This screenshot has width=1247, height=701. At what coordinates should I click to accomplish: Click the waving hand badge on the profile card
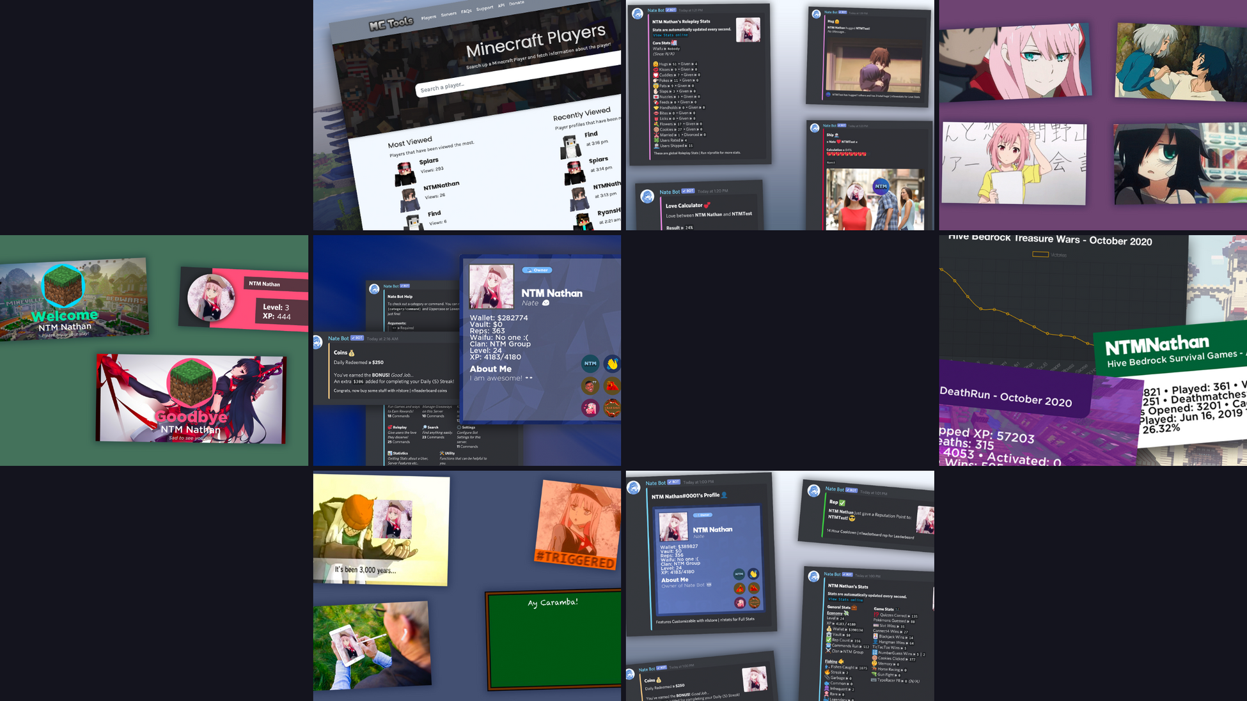(612, 364)
